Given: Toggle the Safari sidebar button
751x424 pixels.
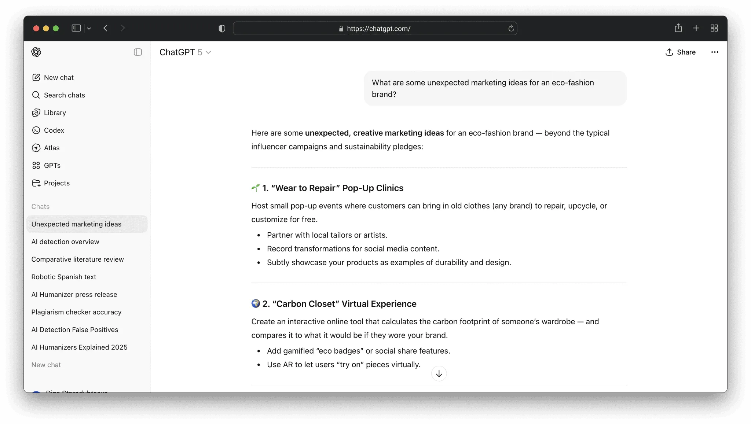Looking at the screenshot, I should click(x=76, y=28).
